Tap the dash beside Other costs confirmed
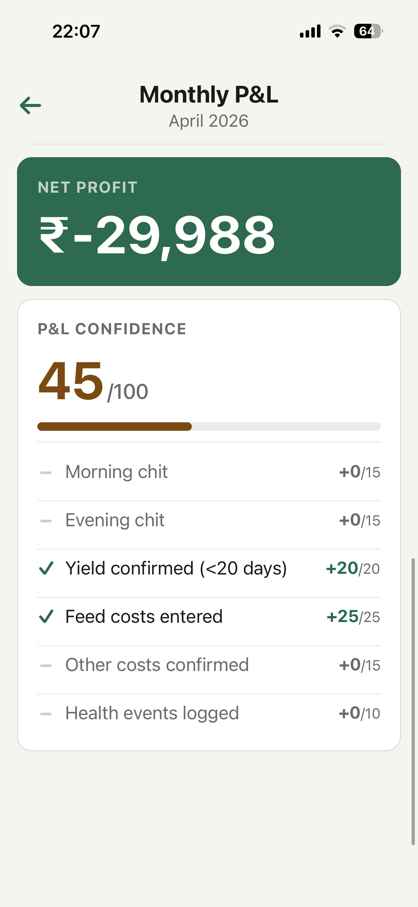Image resolution: width=418 pixels, height=907 pixels. 46,666
